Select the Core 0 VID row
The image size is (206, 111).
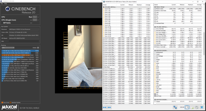(x=127, y=9)
